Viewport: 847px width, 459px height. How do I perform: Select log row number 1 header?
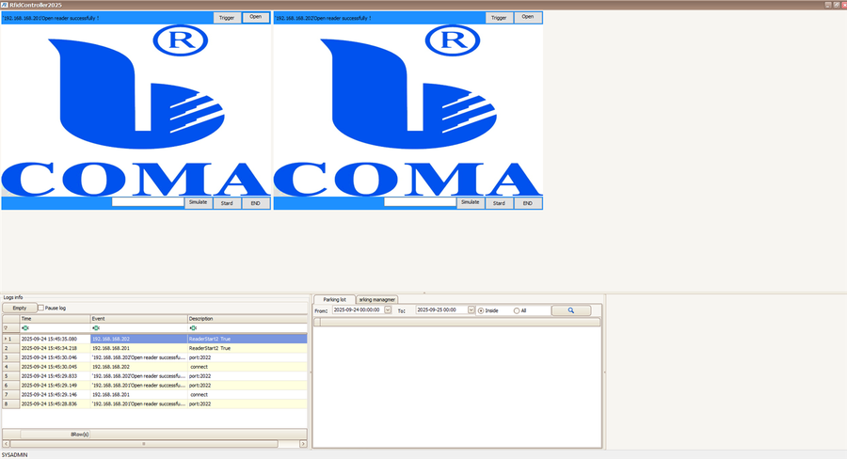(x=10, y=340)
